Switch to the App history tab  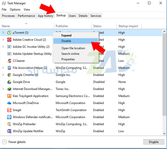(x=45, y=16)
